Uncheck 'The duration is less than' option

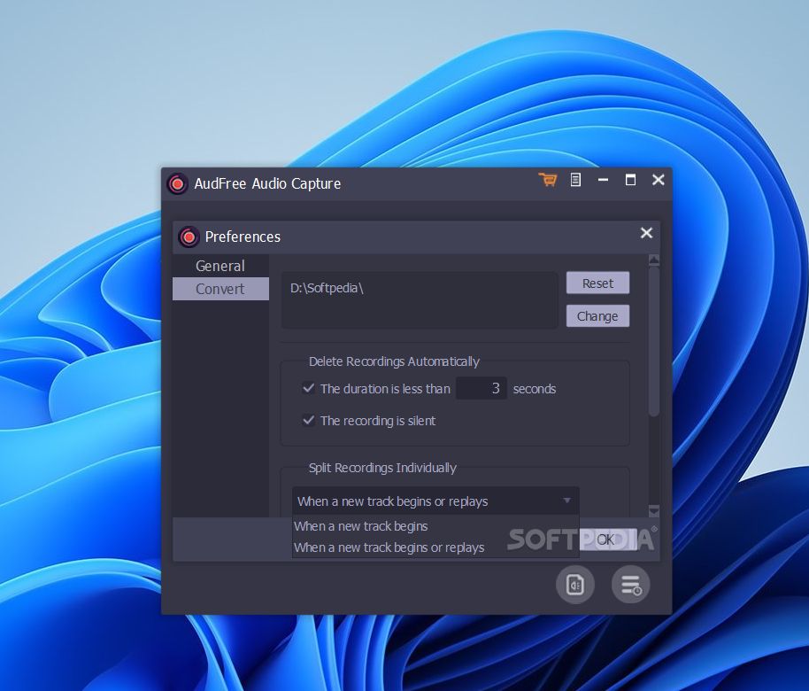coord(309,388)
